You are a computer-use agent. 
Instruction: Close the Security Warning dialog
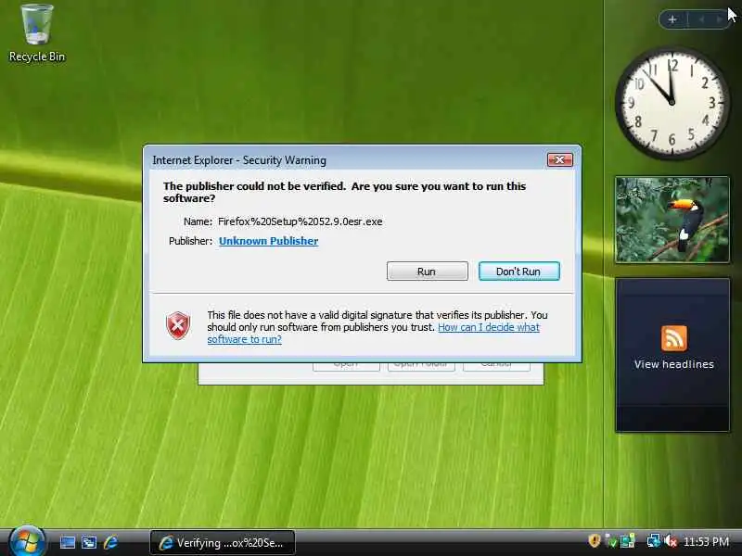[x=560, y=159]
